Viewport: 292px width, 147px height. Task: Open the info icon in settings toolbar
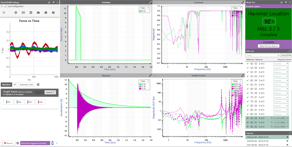click(x=46, y=13)
